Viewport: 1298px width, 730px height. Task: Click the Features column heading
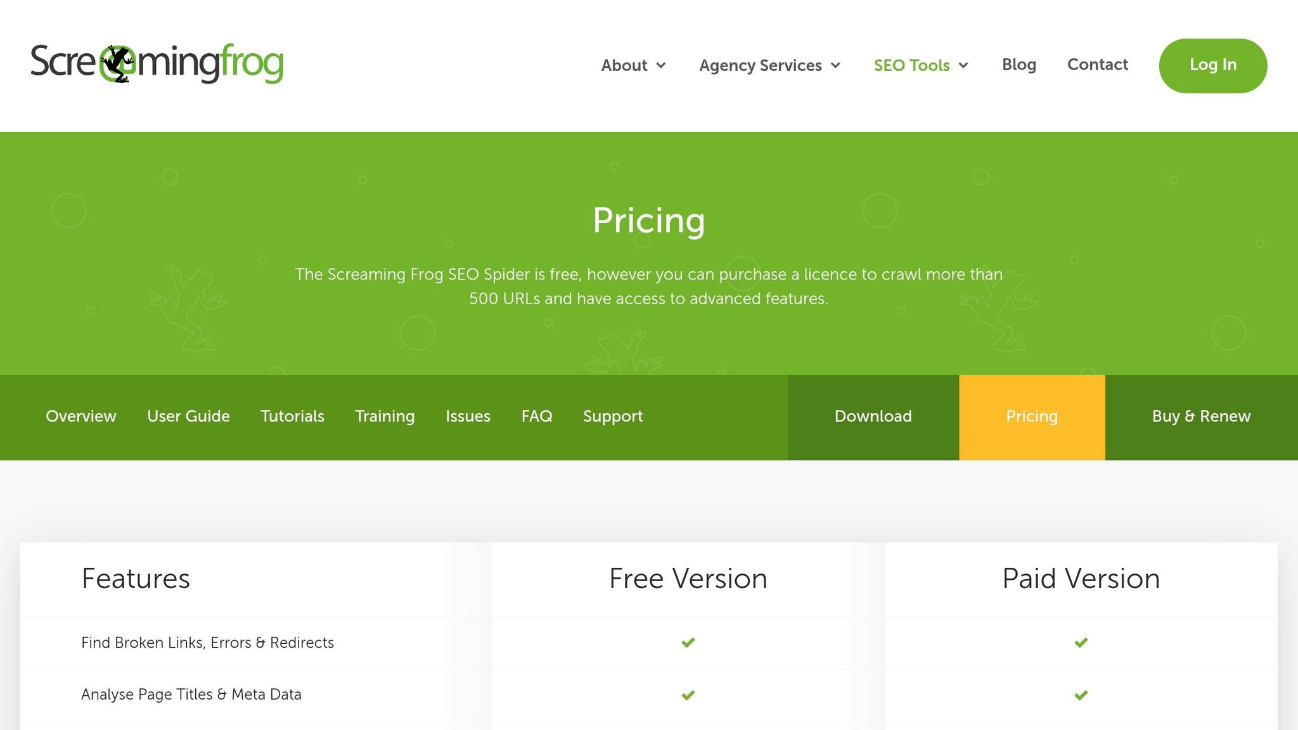coord(136,579)
